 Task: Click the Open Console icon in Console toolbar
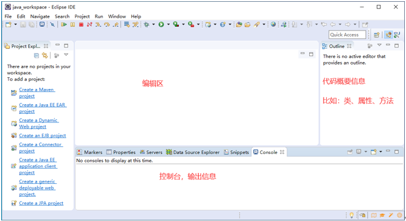tap(373, 152)
